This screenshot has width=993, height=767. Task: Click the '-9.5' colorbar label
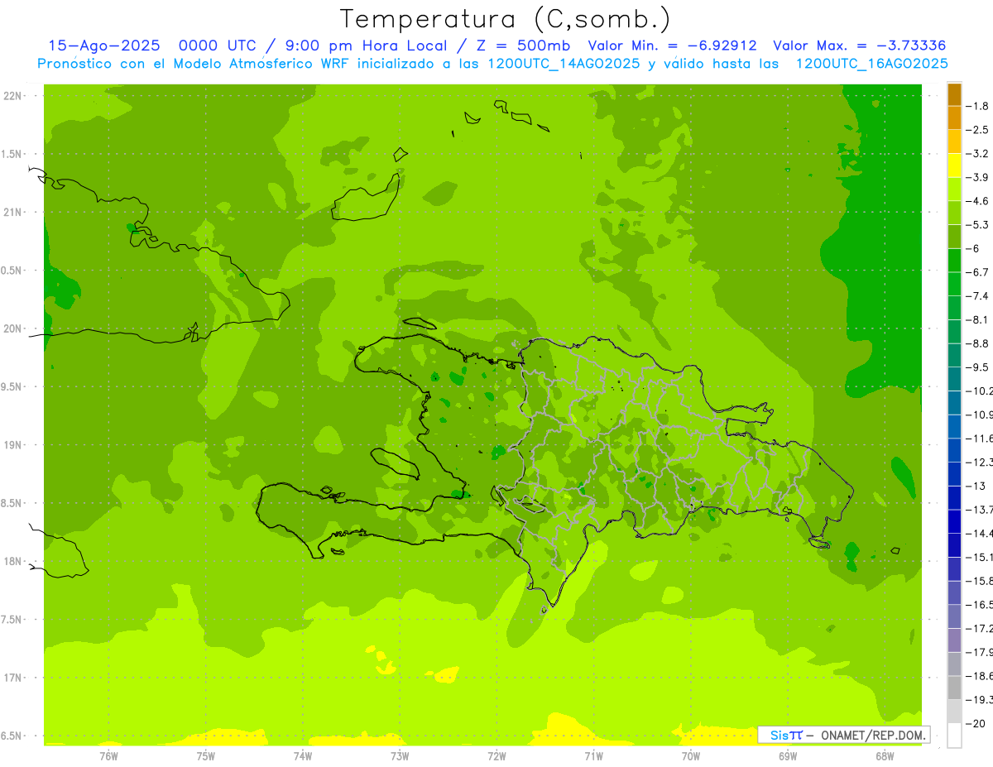coord(979,367)
